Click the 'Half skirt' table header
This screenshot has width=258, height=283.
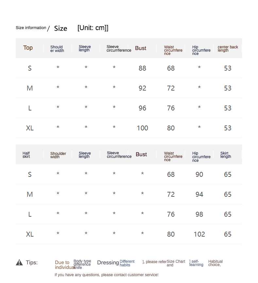click(26, 155)
